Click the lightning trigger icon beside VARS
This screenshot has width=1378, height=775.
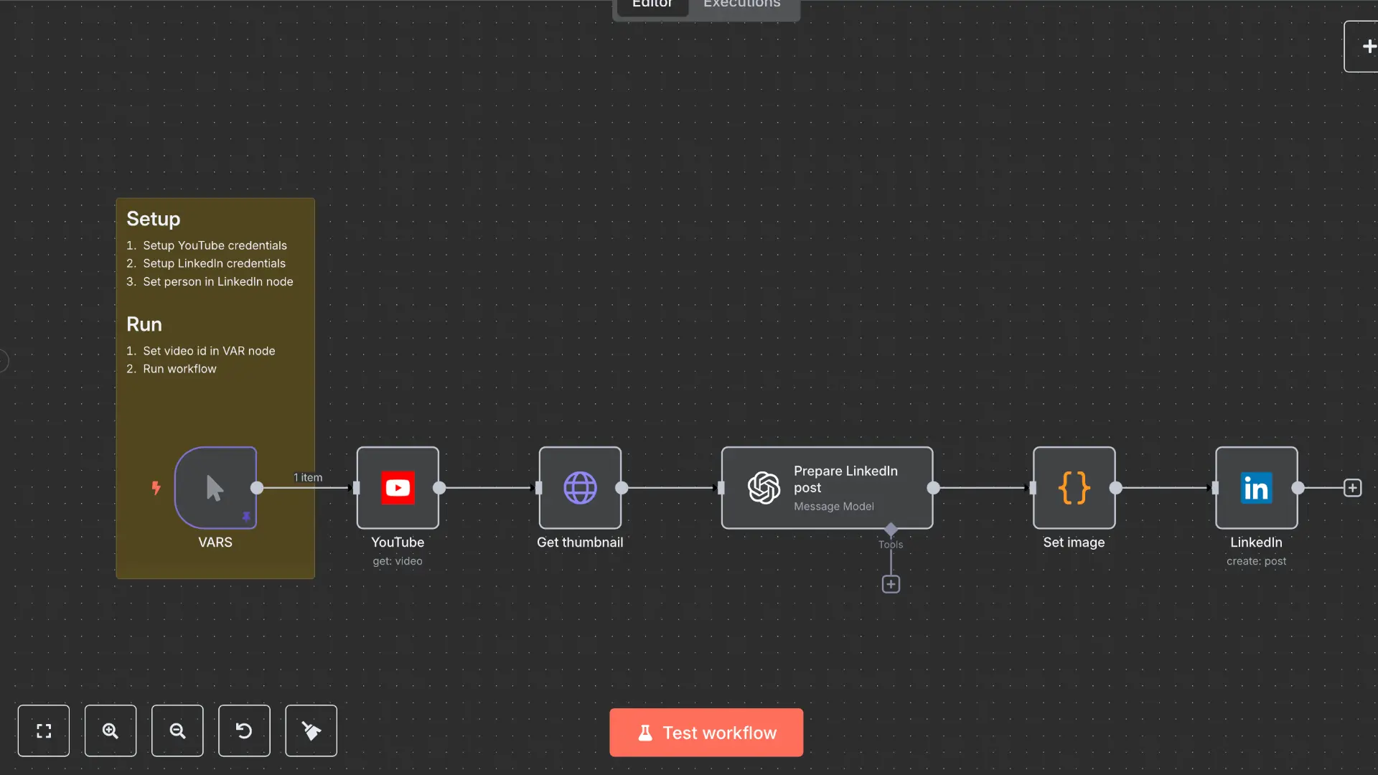point(156,488)
